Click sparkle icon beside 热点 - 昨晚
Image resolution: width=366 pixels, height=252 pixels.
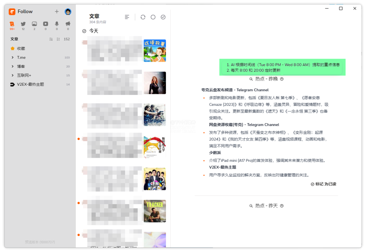coord(251,79)
